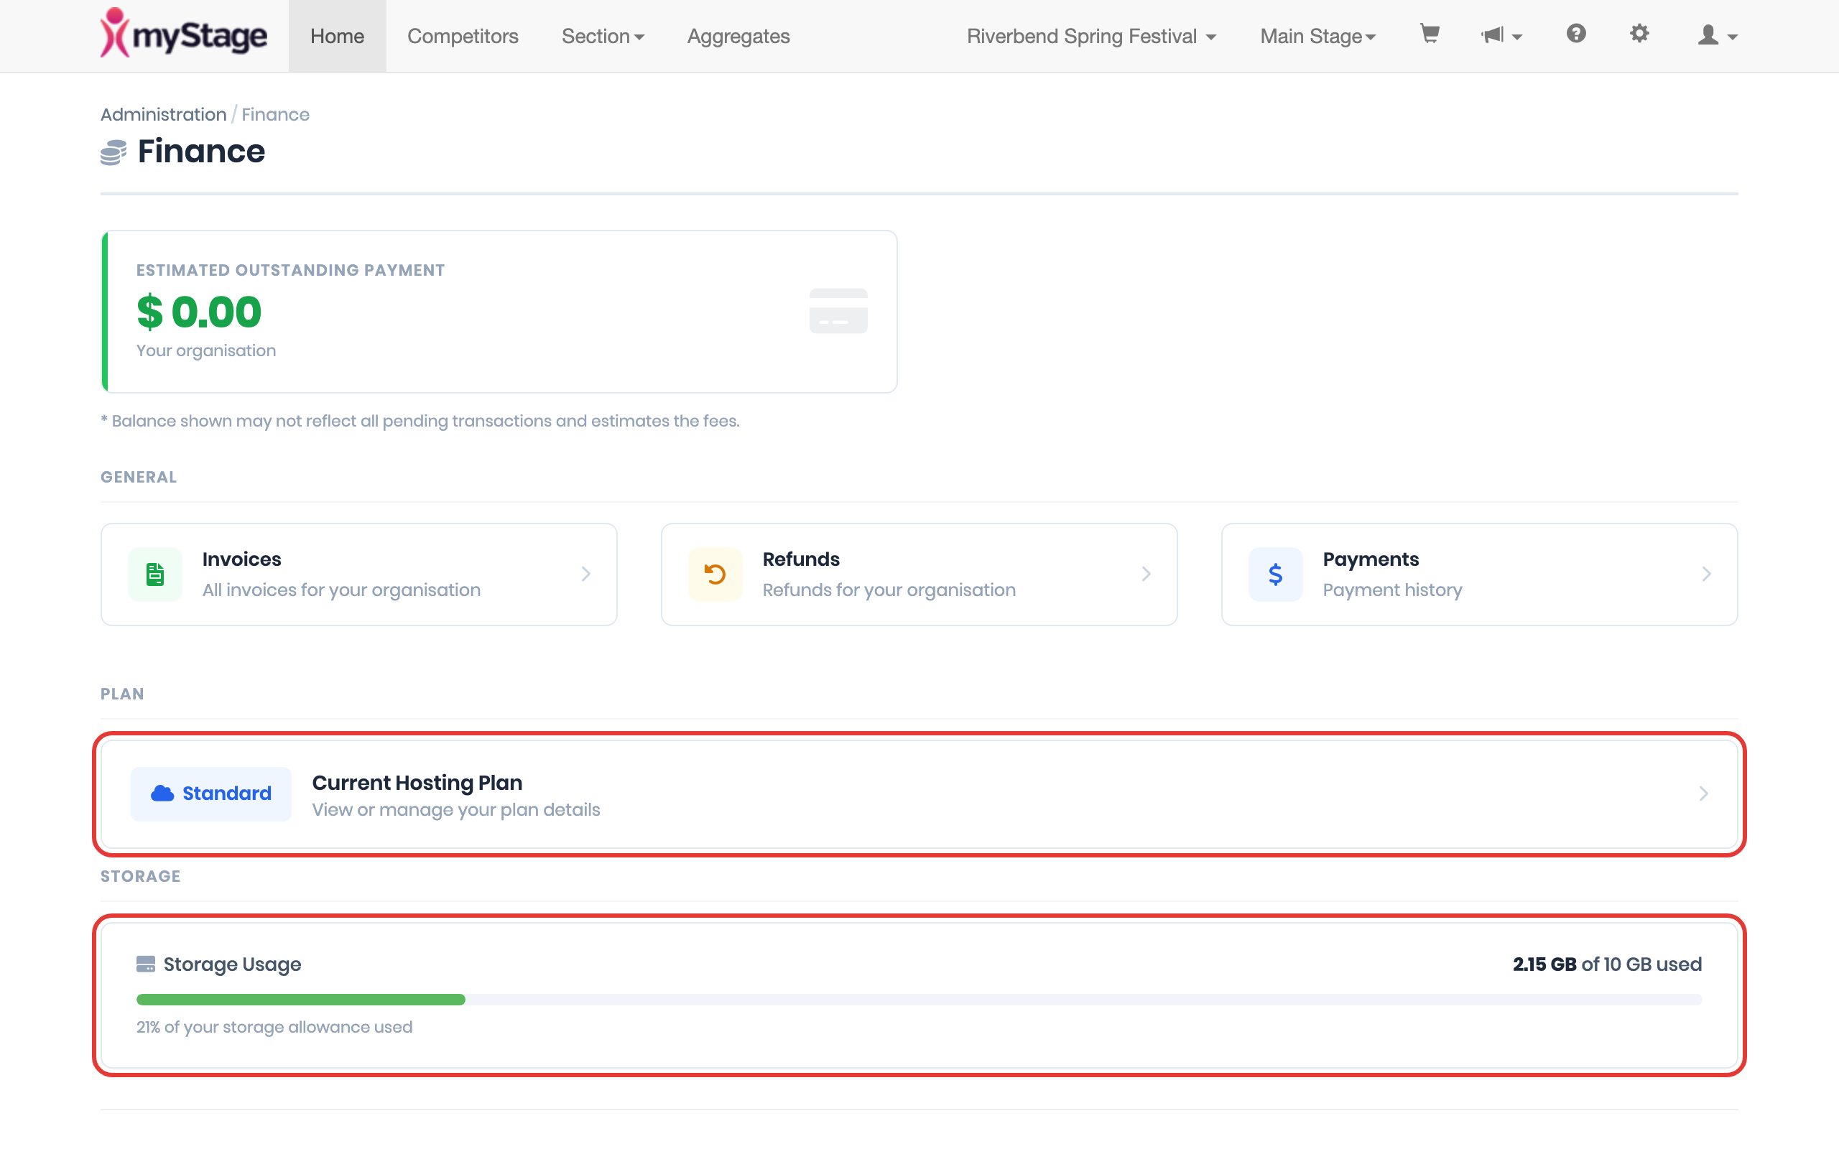Click the myStage logo
Screen dimensions: 1839x1149
pos(183,34)
